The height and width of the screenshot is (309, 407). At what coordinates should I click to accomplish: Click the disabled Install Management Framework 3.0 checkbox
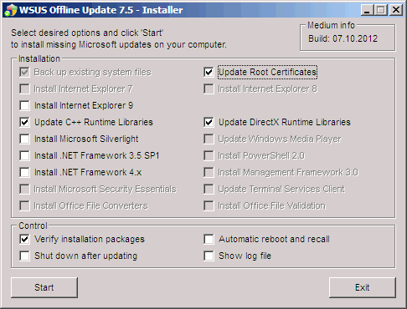209,173
